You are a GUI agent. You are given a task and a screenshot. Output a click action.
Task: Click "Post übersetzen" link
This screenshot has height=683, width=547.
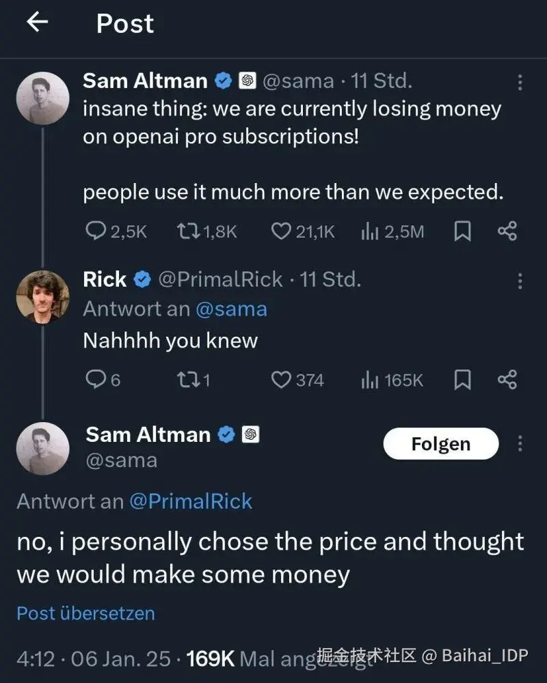point(85,613)
